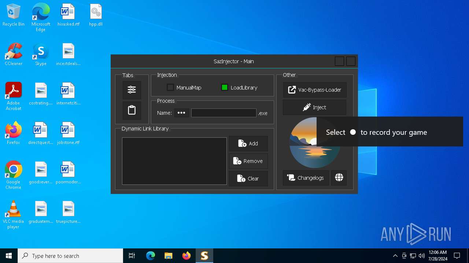
Task: Toggle the LoadLibrary injection checkbox
Action: (225, 88)
